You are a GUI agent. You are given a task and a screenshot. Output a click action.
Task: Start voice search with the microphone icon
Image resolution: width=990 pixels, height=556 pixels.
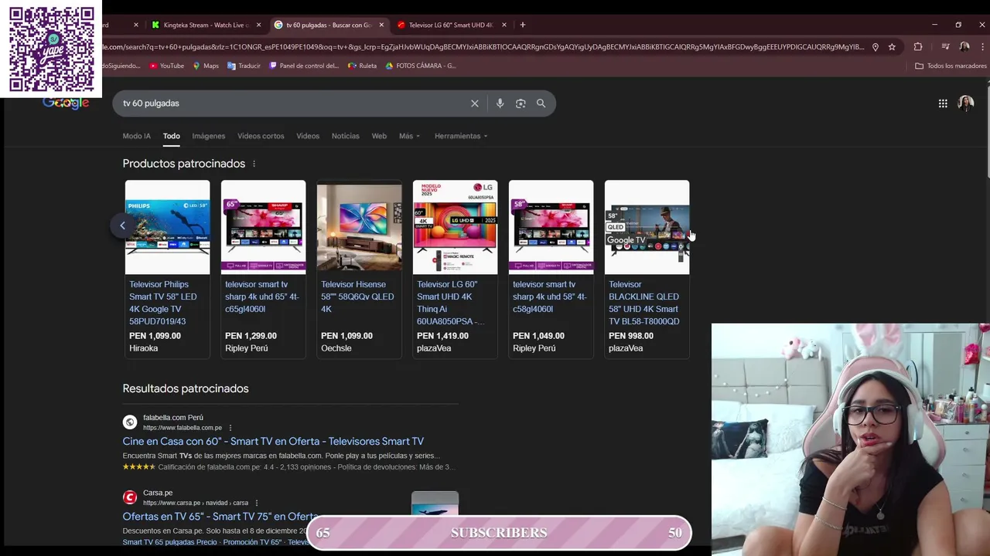pyautogui.click(x=500, y=103)
